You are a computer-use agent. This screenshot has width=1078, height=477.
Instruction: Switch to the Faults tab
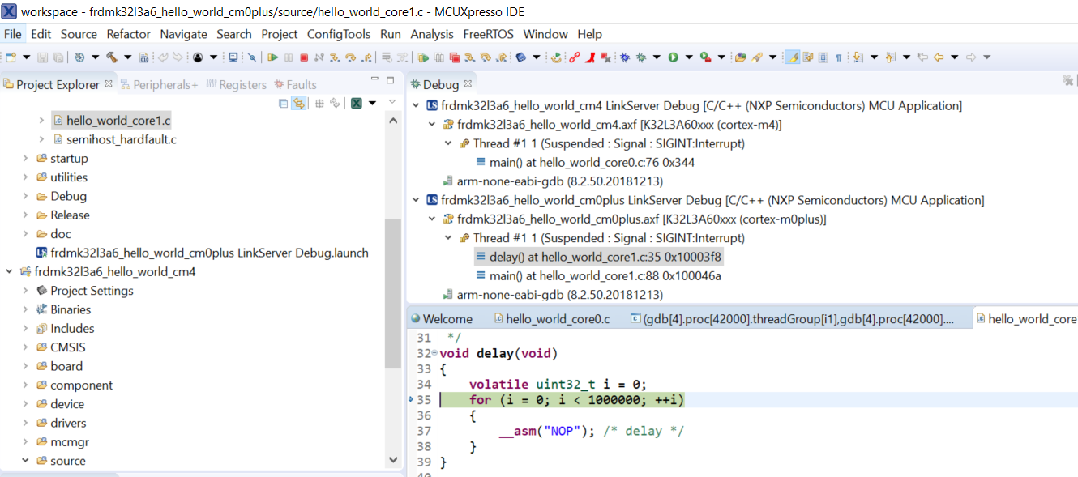[296, 85]
